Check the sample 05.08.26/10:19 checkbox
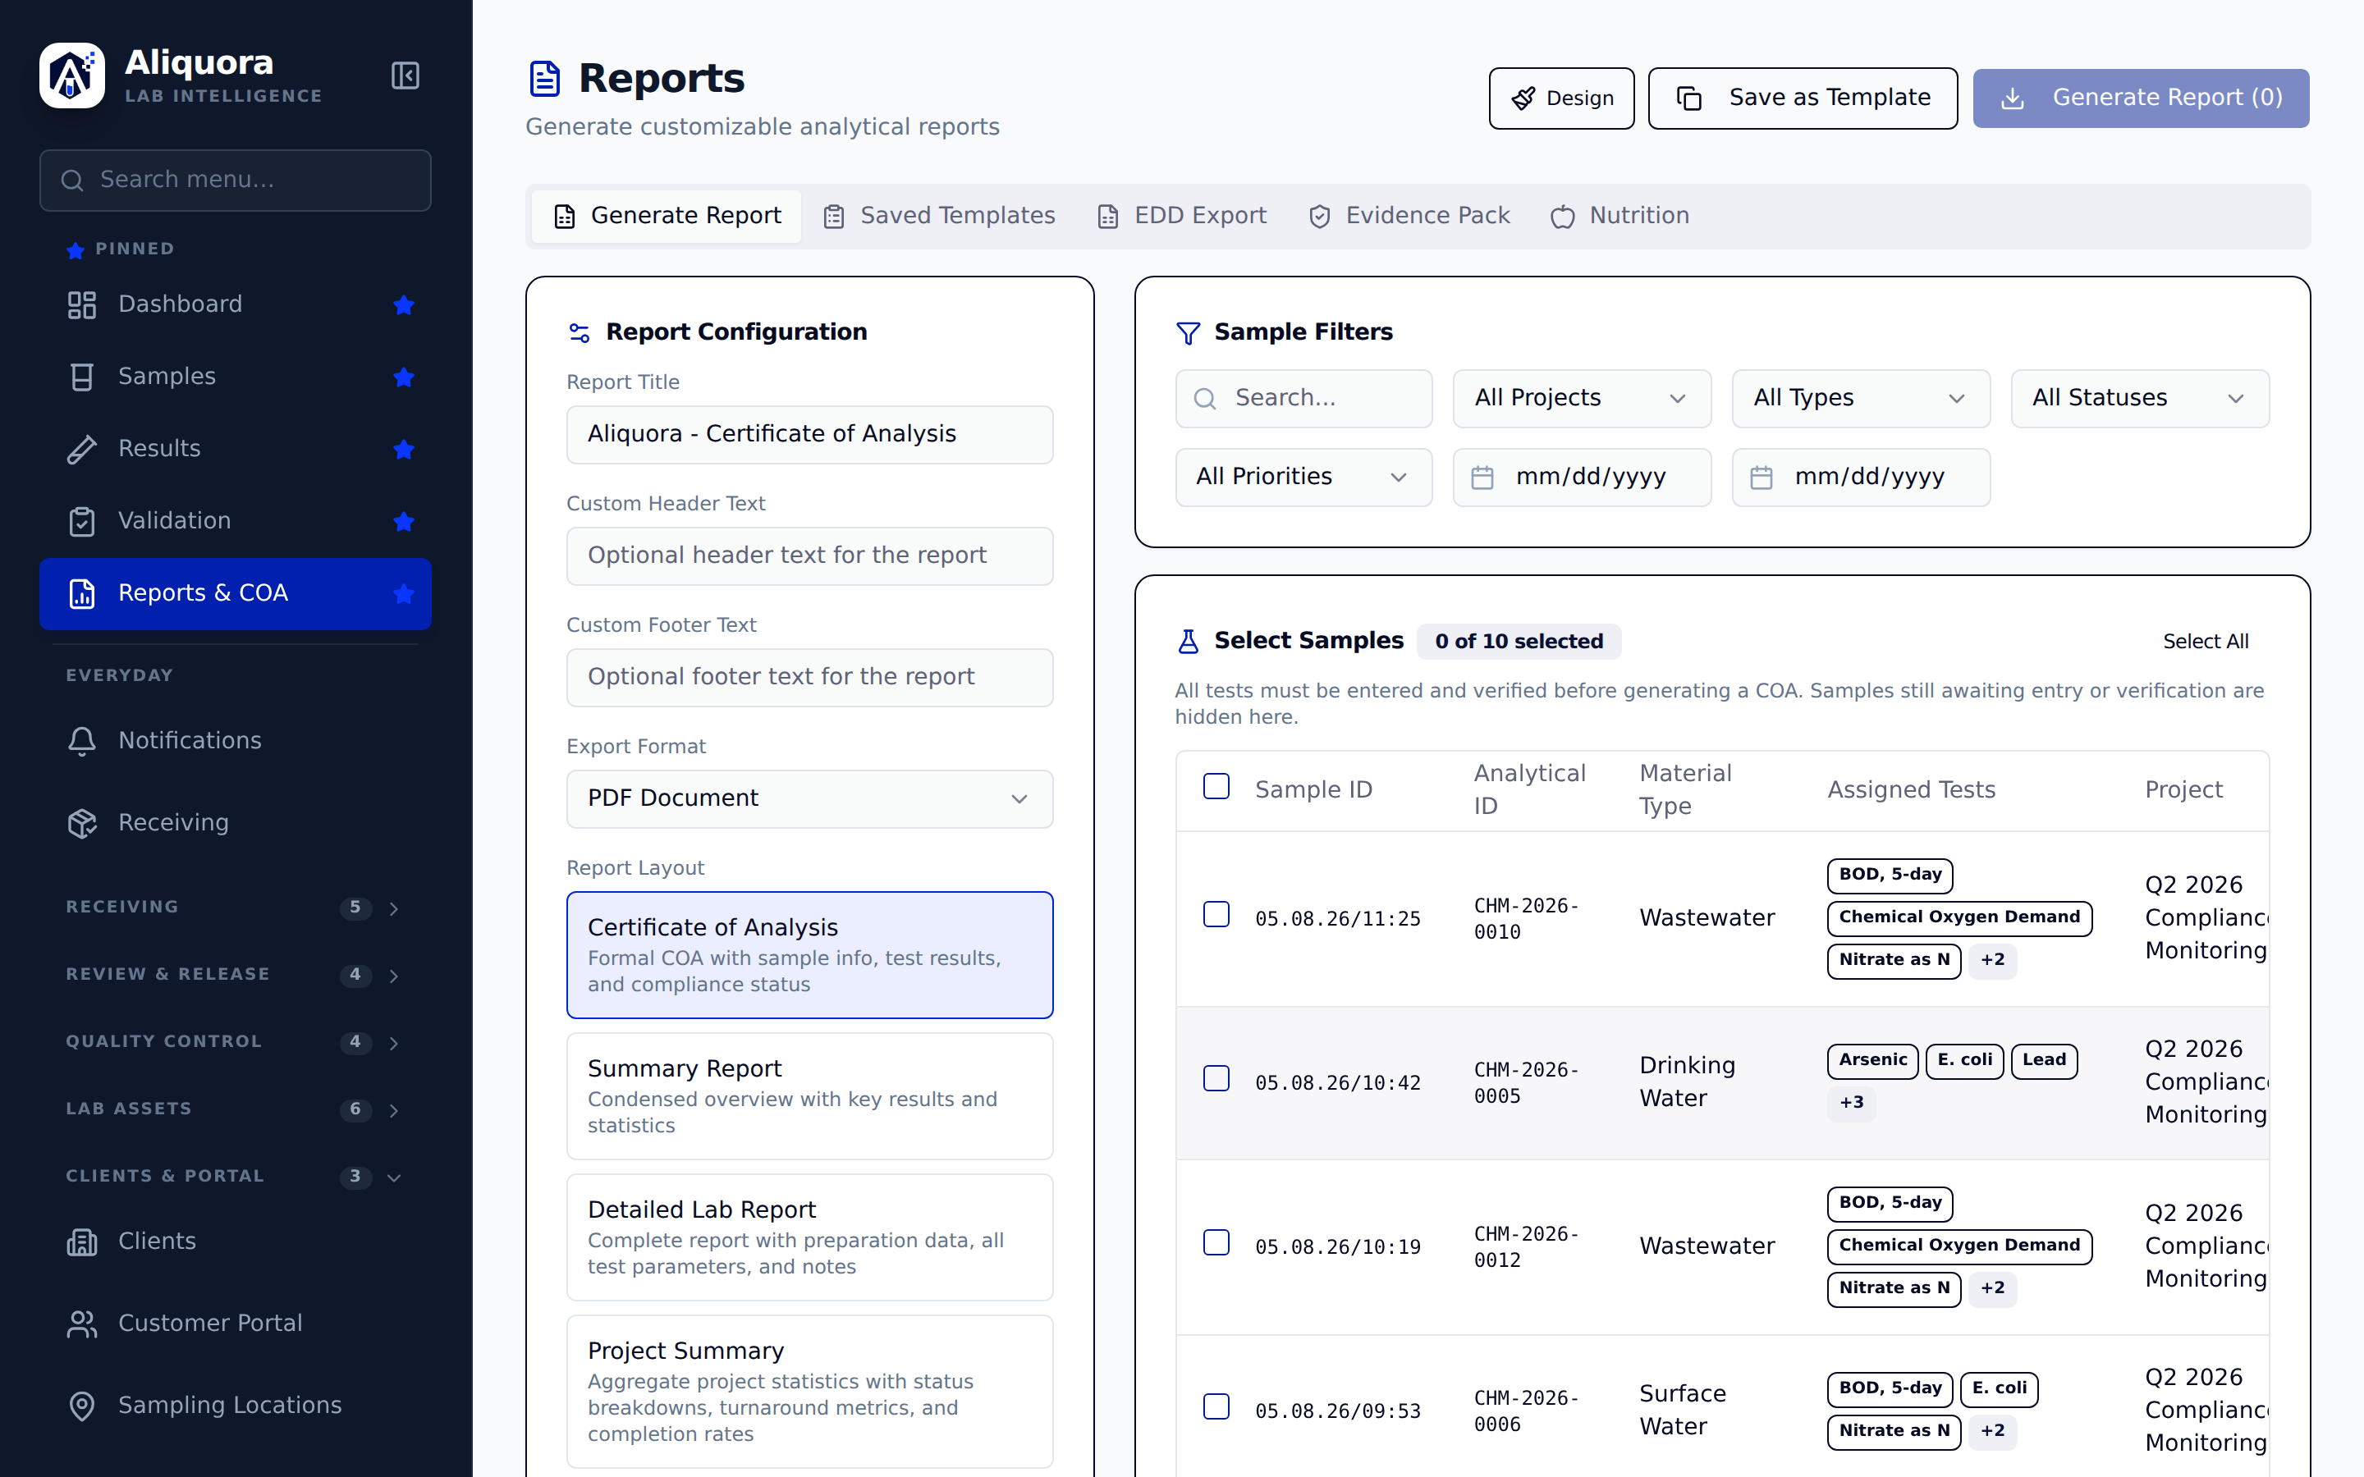 1216,1242
